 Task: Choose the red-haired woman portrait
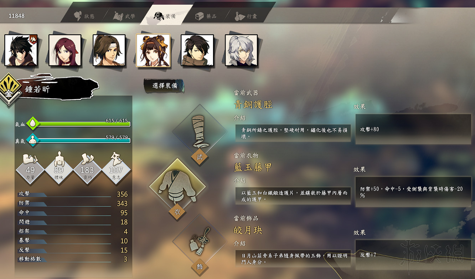pyautogui.click(x=65, y=50)
